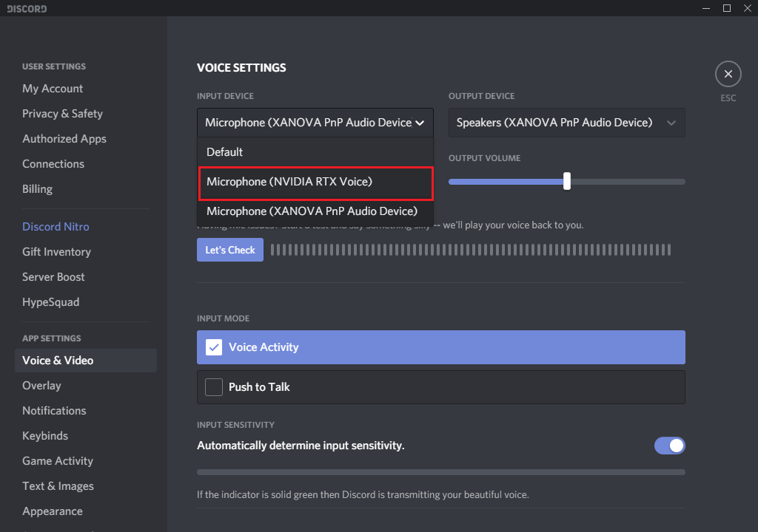Click the Let's Check mic test button
The height and width of the screenshot is (532, 758).
click(x=230, y=250)
